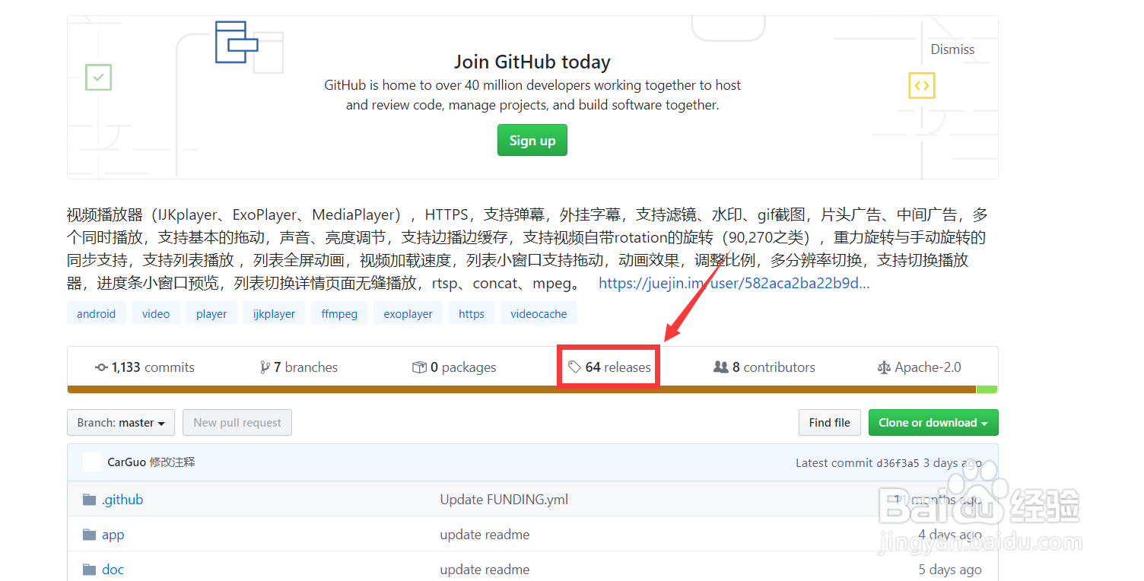Open the ijkplayer topic tag
Image resolution: width=1144 pixels, height=581 pixels.
pyautogui.click(x=274, y=313)
